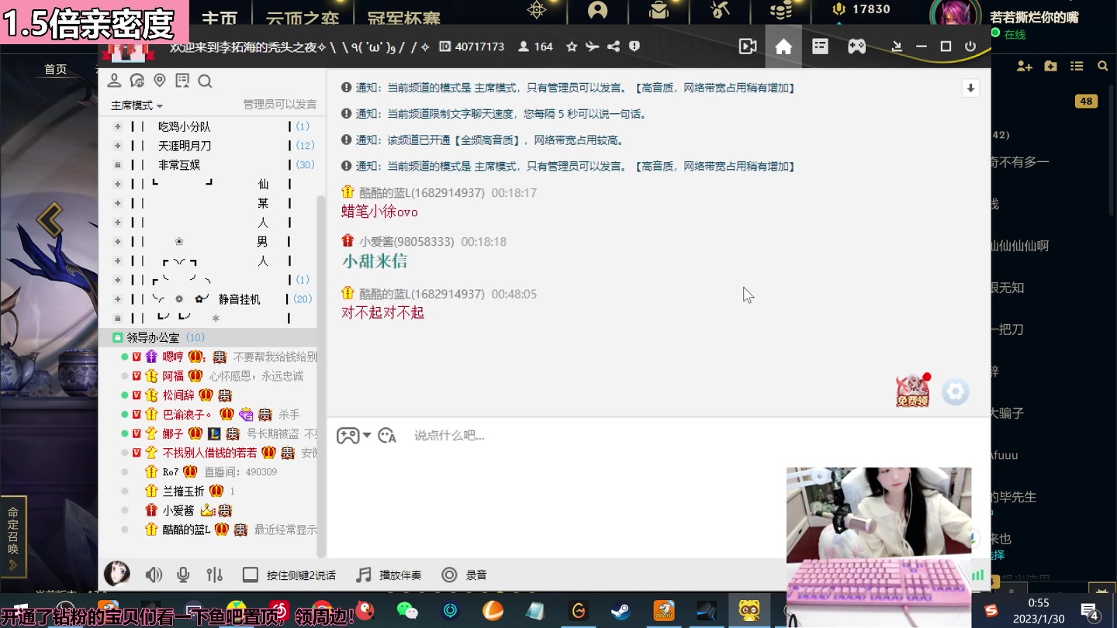
Task: Toggle 按住侧键2说话 push-to-talk option
Action: pyautogui.click(x=289, y=575)
